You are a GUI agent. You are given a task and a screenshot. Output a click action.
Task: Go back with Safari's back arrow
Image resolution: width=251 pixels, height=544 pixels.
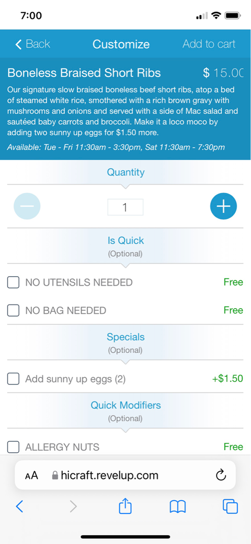pyautogui.click(x=20, y=507)
